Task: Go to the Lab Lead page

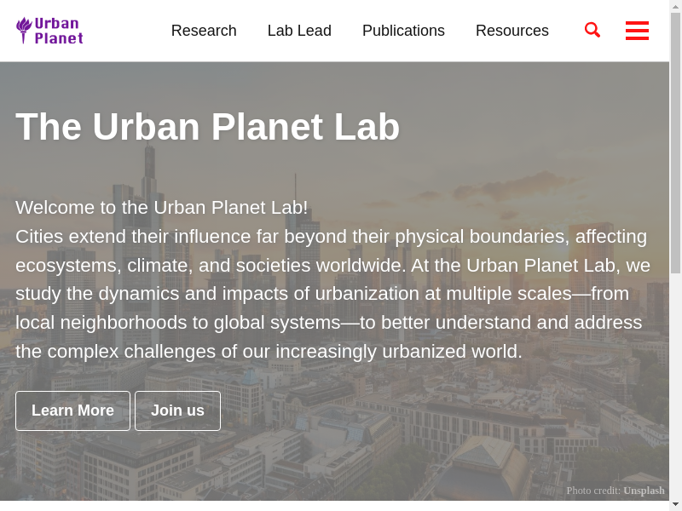Action: point(299,31)
